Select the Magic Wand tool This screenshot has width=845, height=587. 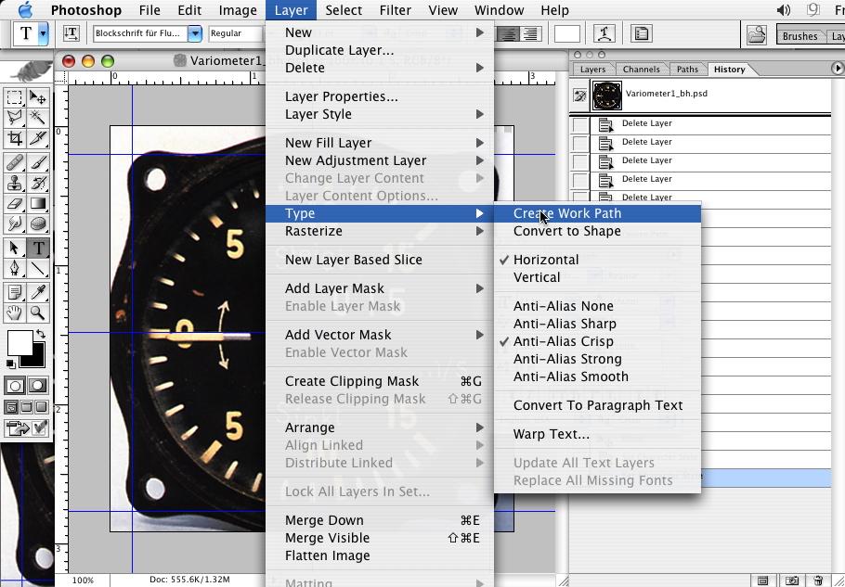tap(38, 118)
